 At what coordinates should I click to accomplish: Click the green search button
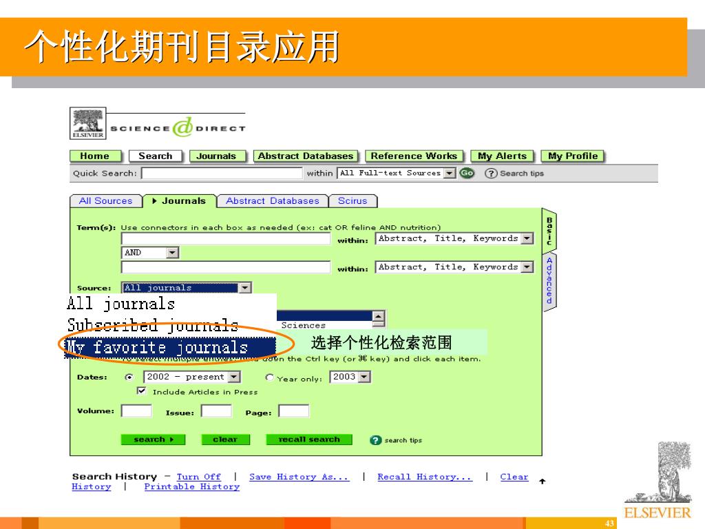tap(153, 439)
